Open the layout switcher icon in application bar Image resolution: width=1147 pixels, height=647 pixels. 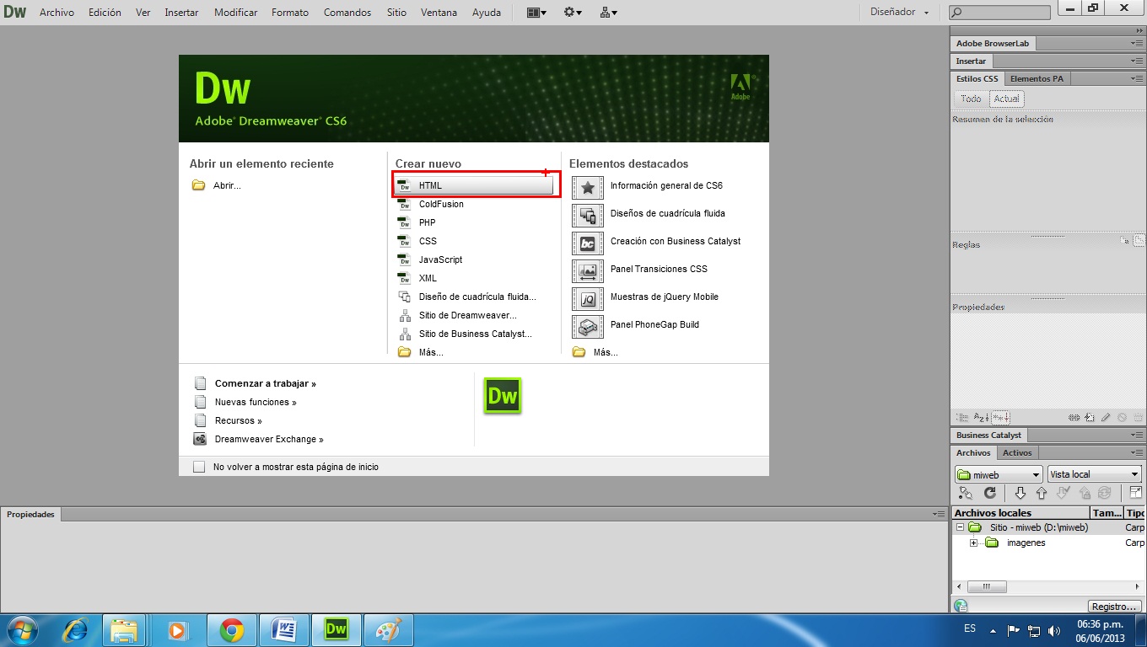535,12
